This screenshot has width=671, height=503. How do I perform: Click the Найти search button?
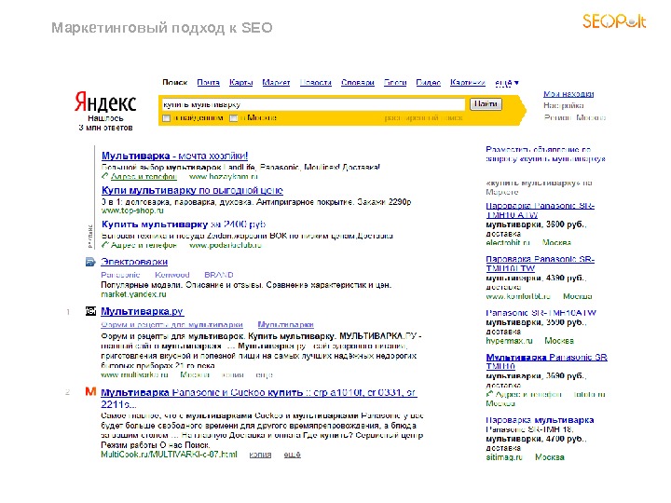pyautogui.click(x=486, y=104)
